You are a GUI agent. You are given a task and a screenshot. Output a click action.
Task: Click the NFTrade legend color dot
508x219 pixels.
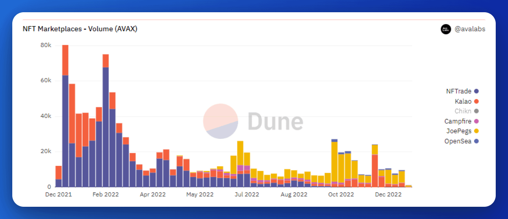click(476, 91)
